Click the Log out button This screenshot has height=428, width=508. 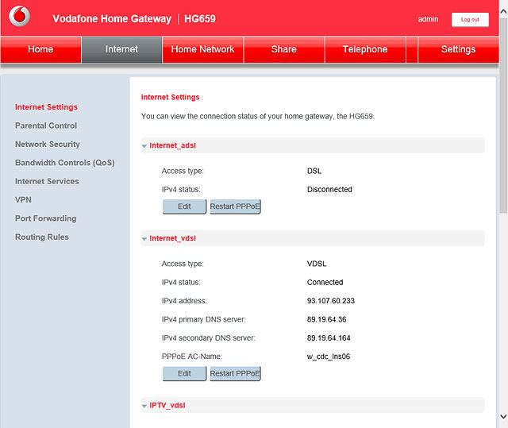[470, 20]
